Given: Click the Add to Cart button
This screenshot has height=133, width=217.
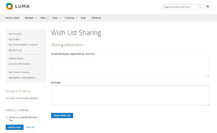Looking at the screenshot, I should coord(15,127).
